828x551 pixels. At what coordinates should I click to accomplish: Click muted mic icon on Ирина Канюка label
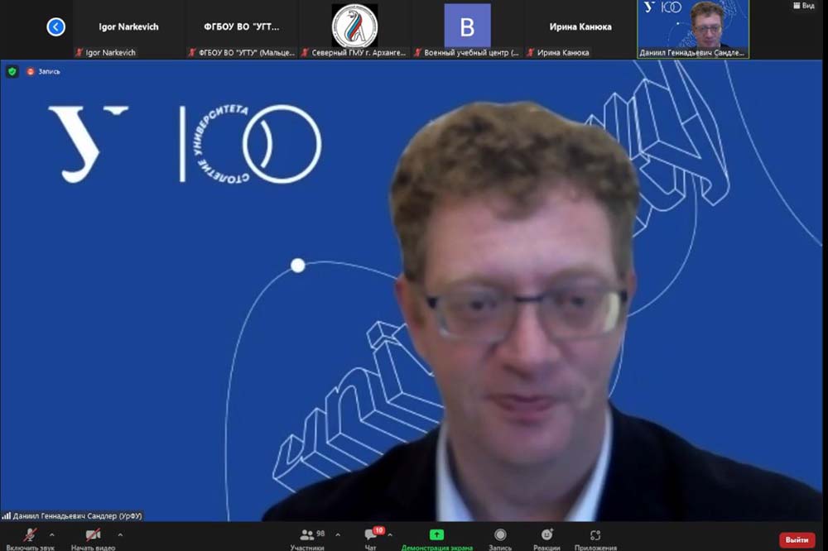click(x=531, y=52)
